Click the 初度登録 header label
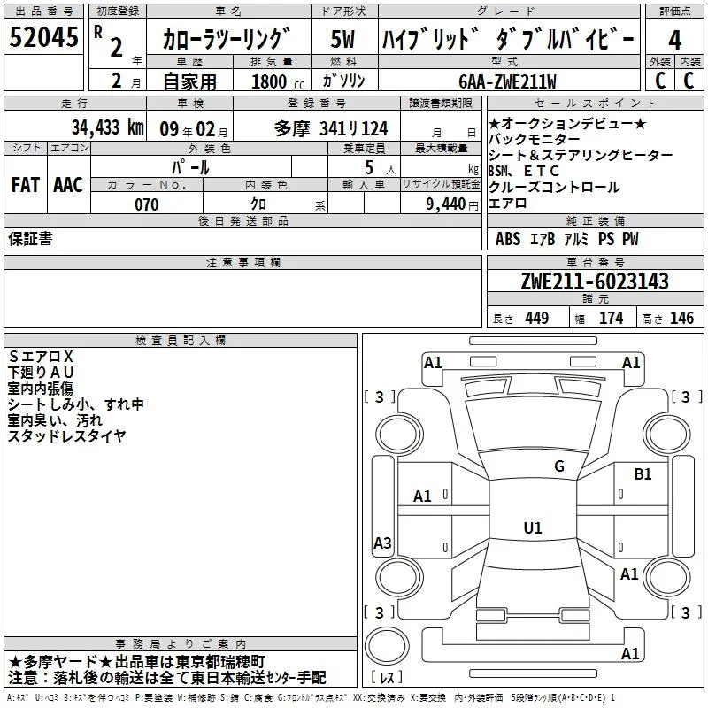Image resolution: width=708 pixels, height=708 pixels. [118, 11]
